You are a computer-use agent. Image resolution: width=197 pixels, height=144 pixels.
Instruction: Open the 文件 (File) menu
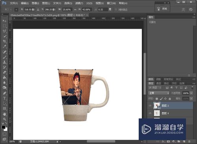coord(14,3)
